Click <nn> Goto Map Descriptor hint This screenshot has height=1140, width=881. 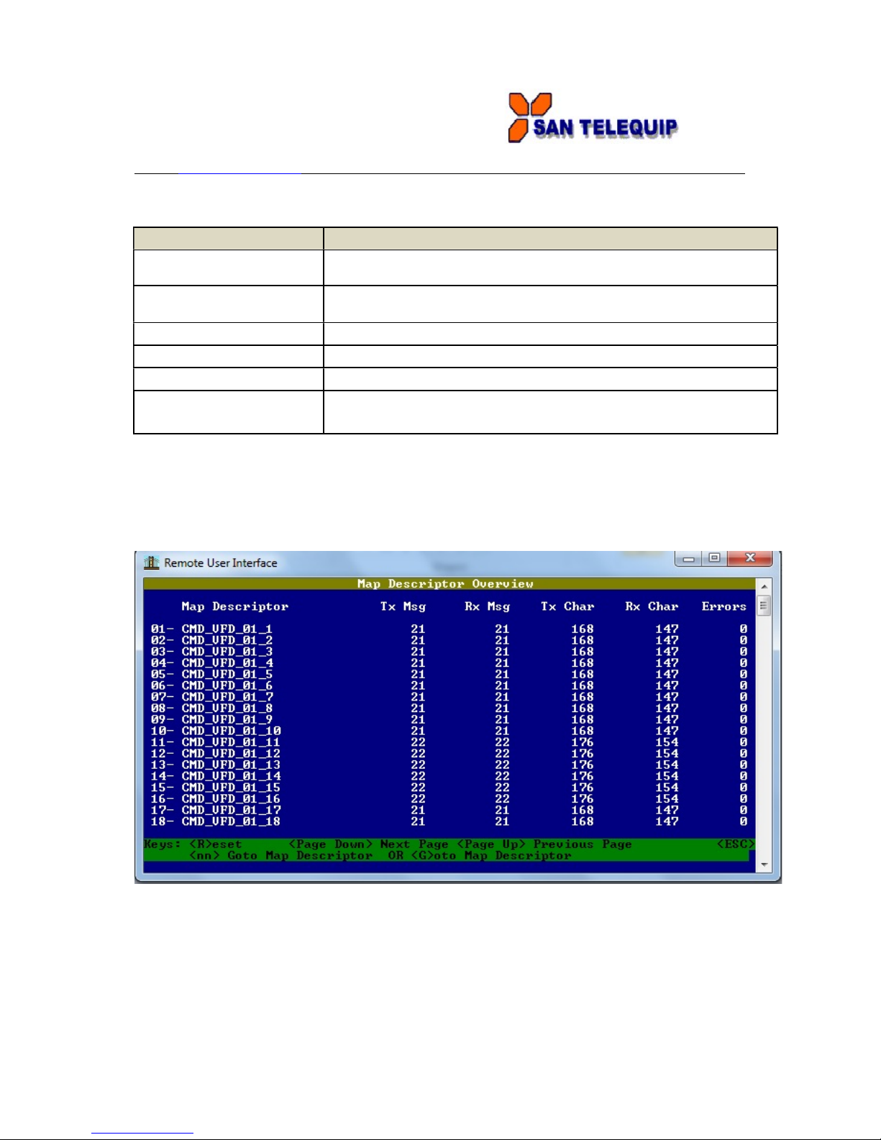click(x=280, y=855)
